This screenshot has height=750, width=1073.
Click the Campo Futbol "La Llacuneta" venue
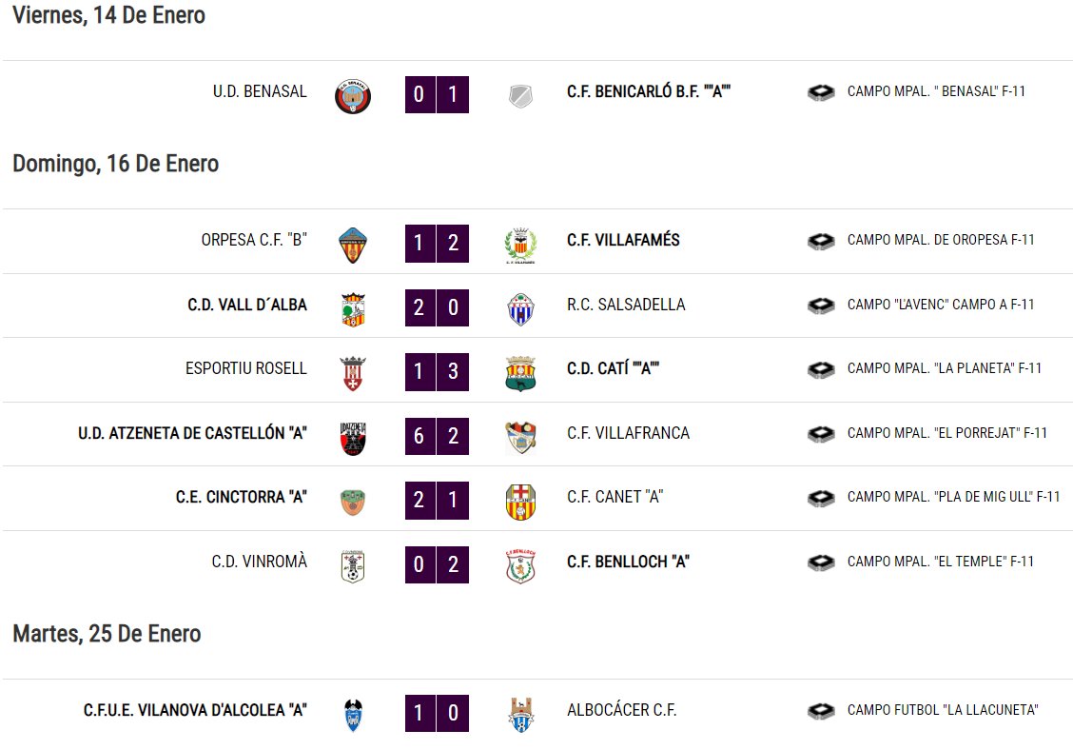pos(943,710)
